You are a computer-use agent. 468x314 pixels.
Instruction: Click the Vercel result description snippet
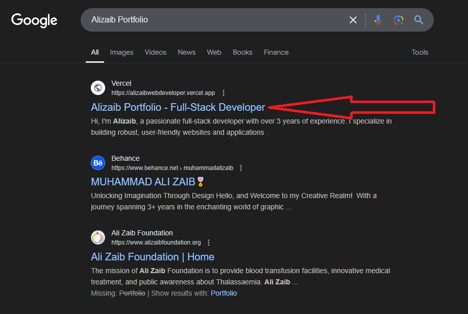[x=241, y=127]
